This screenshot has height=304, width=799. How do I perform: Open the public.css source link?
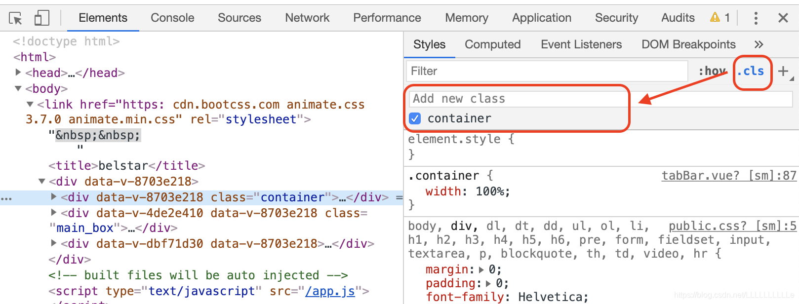(x=732, y=226)
